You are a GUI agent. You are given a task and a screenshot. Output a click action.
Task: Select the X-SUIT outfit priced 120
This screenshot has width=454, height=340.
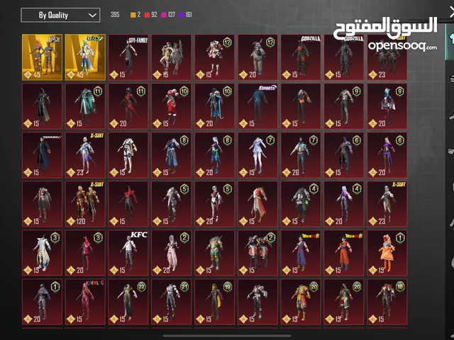(x=85, y=204)
